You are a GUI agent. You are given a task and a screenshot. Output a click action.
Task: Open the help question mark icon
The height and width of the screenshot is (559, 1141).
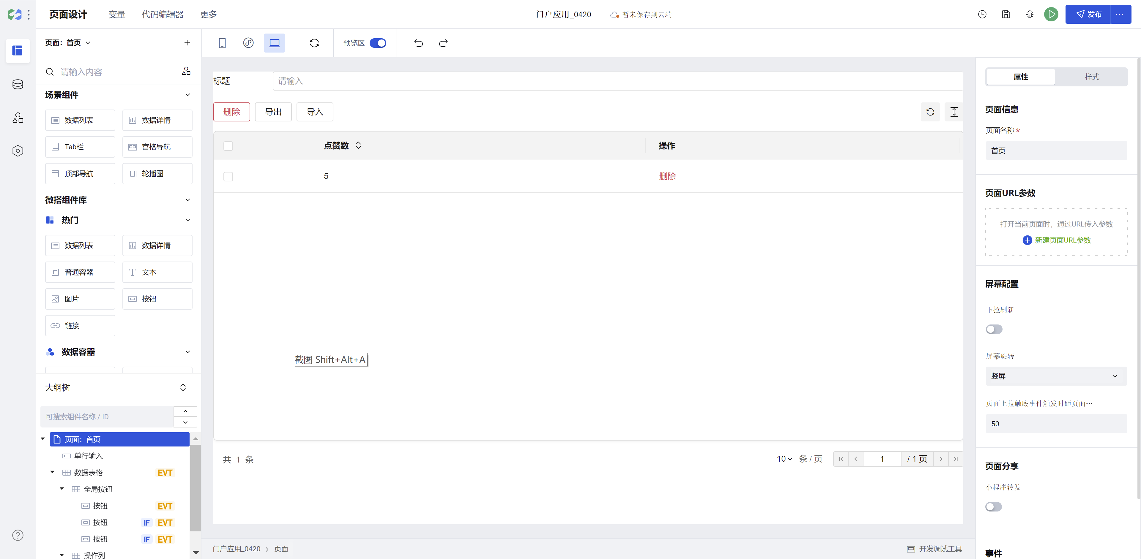pyautogui.click(x=18, y=535)
